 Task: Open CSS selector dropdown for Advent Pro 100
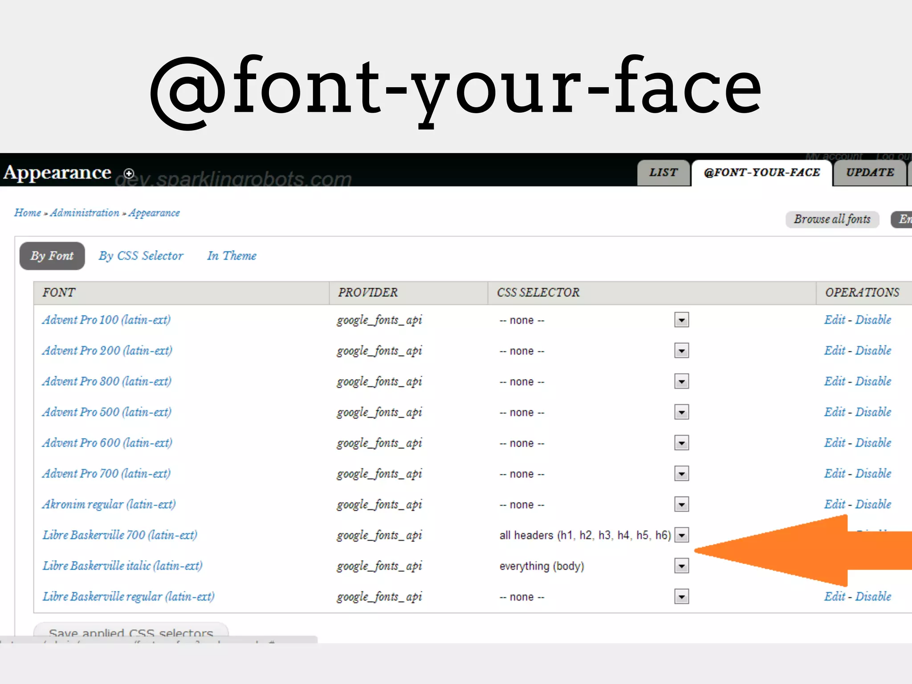point(681,320)
